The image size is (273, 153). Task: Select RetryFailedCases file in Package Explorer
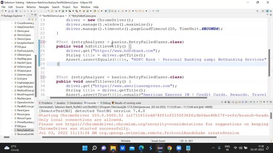24,130
